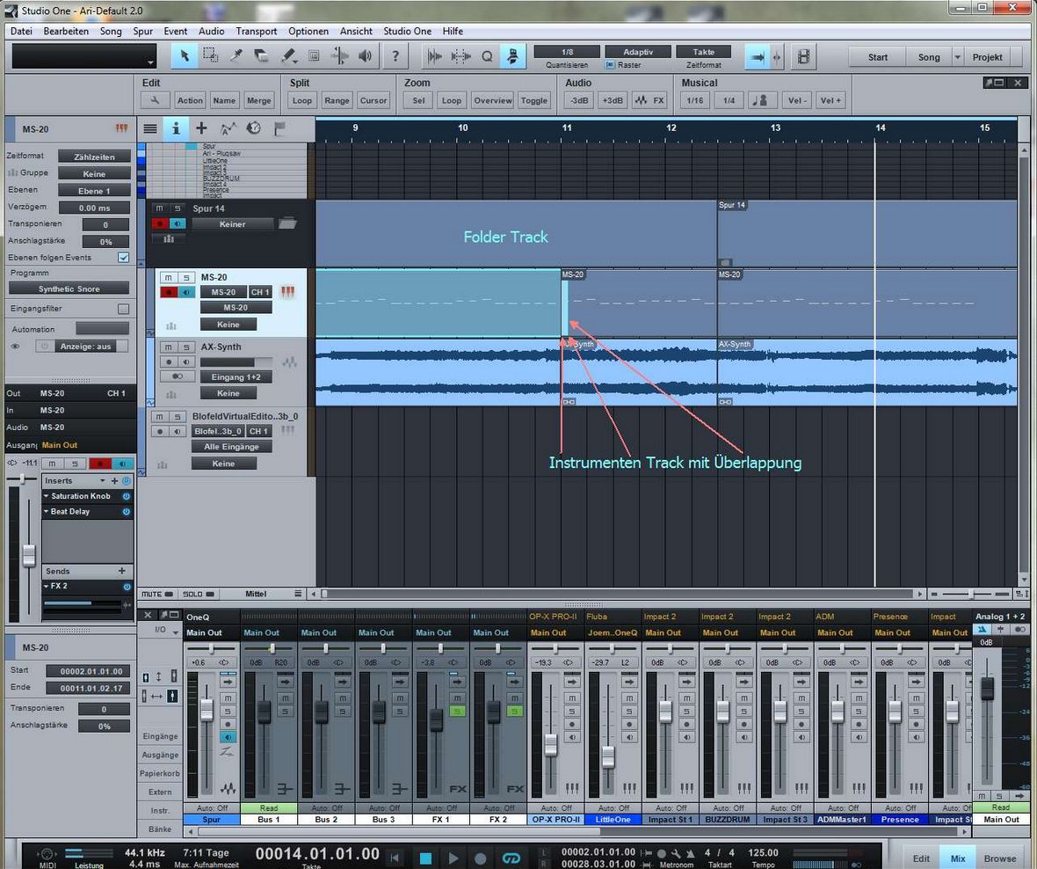Click the Verzögern 0.00 ms field
The image size is (1037, 869).
[94, 208]
